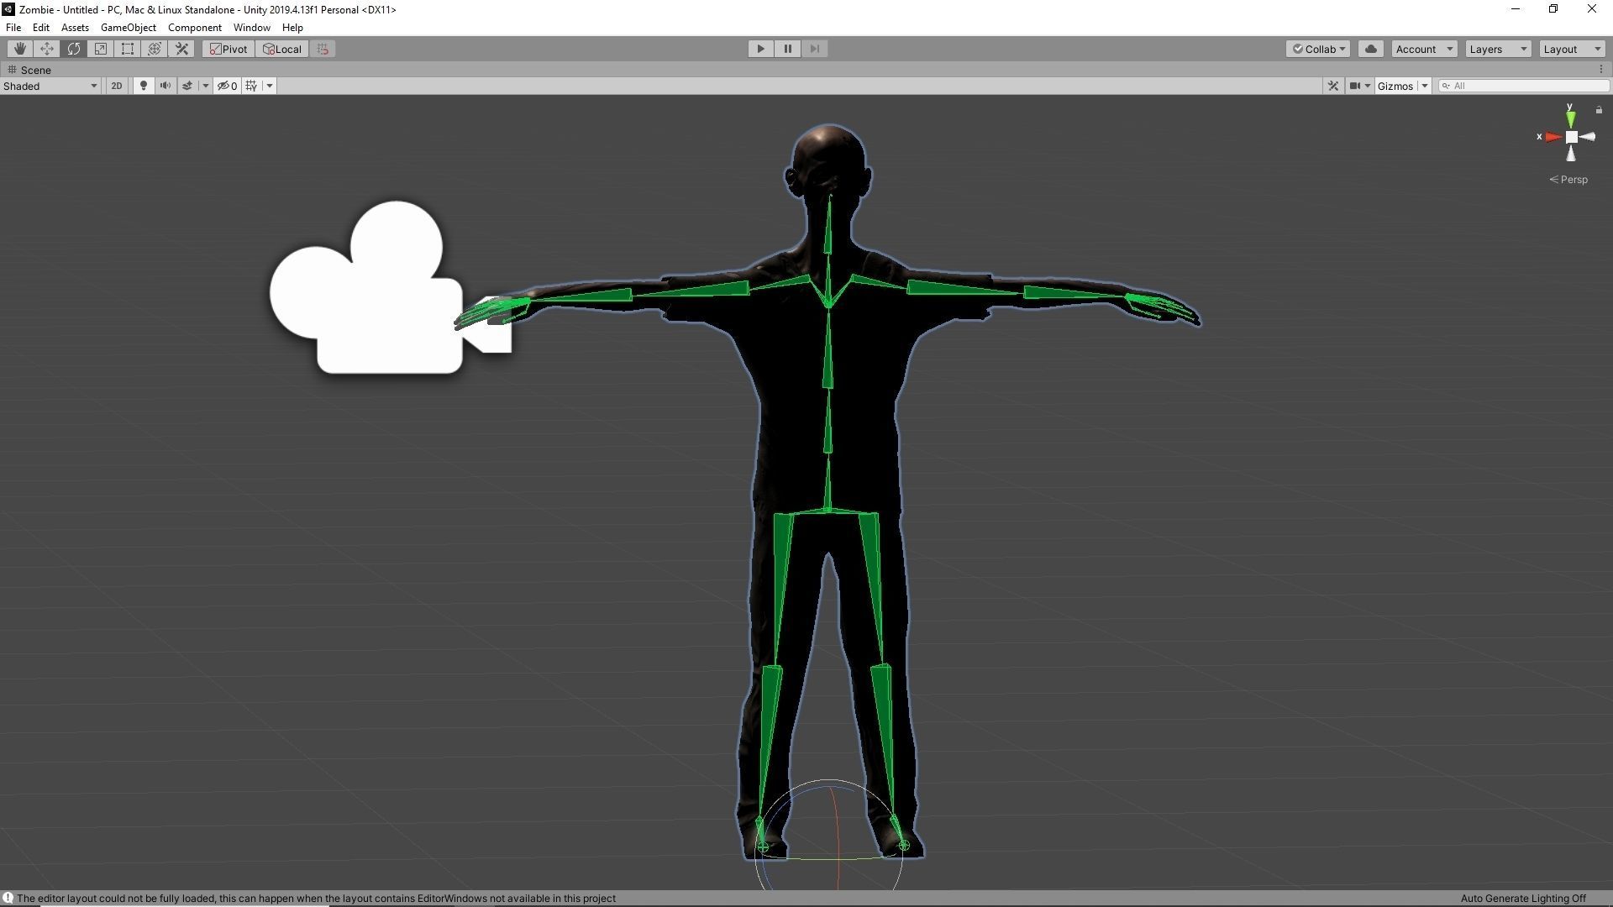1613x907 pixels.
Task: Expand the Gizmos dropdown arrow
Action: (1425, 86)
